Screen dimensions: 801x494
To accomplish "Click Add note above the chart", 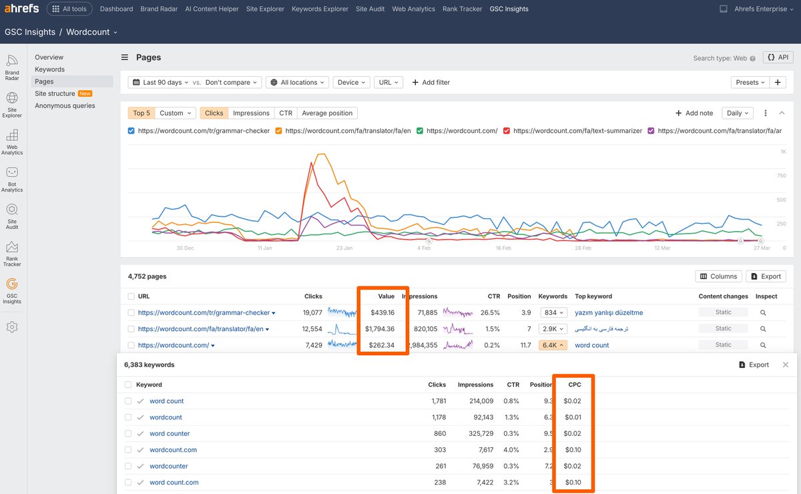I will (x=694, y=113).
